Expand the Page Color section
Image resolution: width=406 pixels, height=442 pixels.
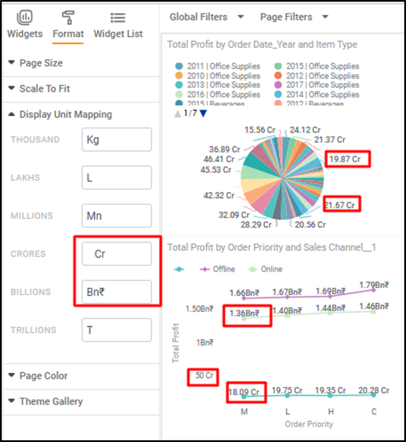(81, 376)
